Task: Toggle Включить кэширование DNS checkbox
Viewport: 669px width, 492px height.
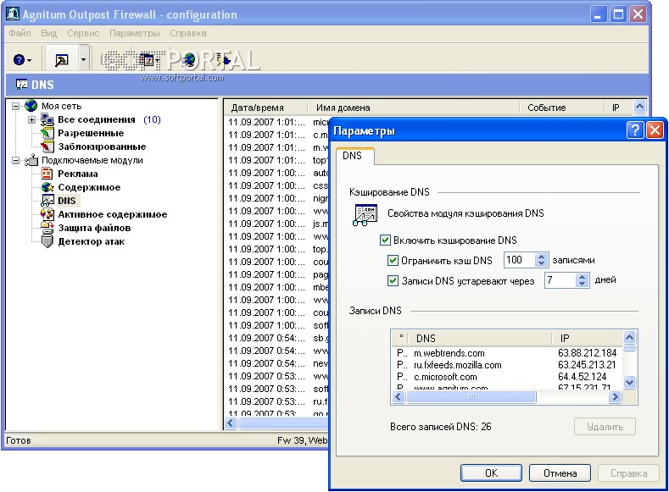Action: pyautogui.click(x=385, y=240)
